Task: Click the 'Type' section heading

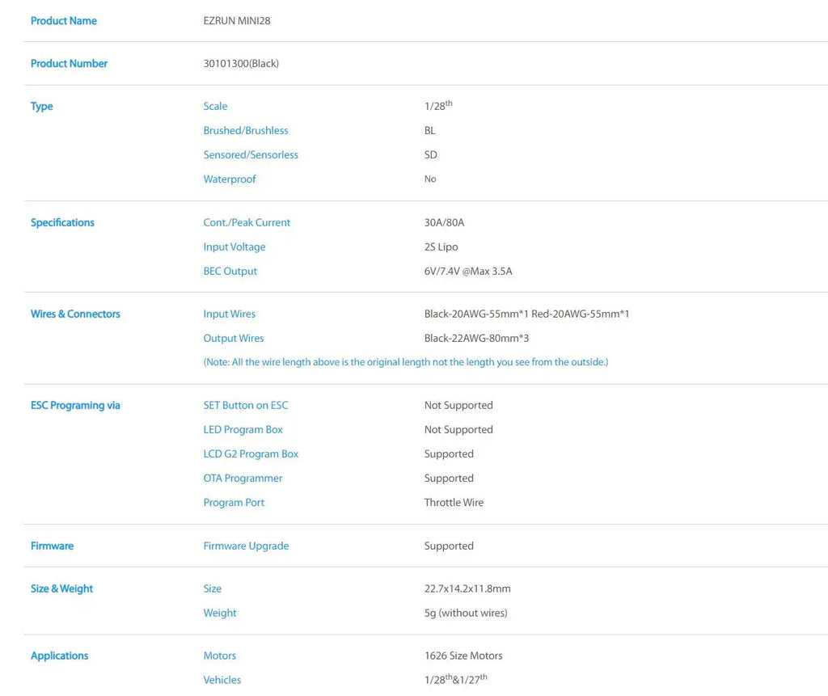Action: [x=42, y=106]
